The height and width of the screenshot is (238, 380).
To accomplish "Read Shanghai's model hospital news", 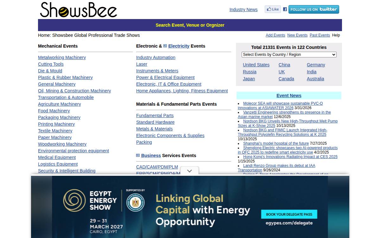I will pos(276,143).
